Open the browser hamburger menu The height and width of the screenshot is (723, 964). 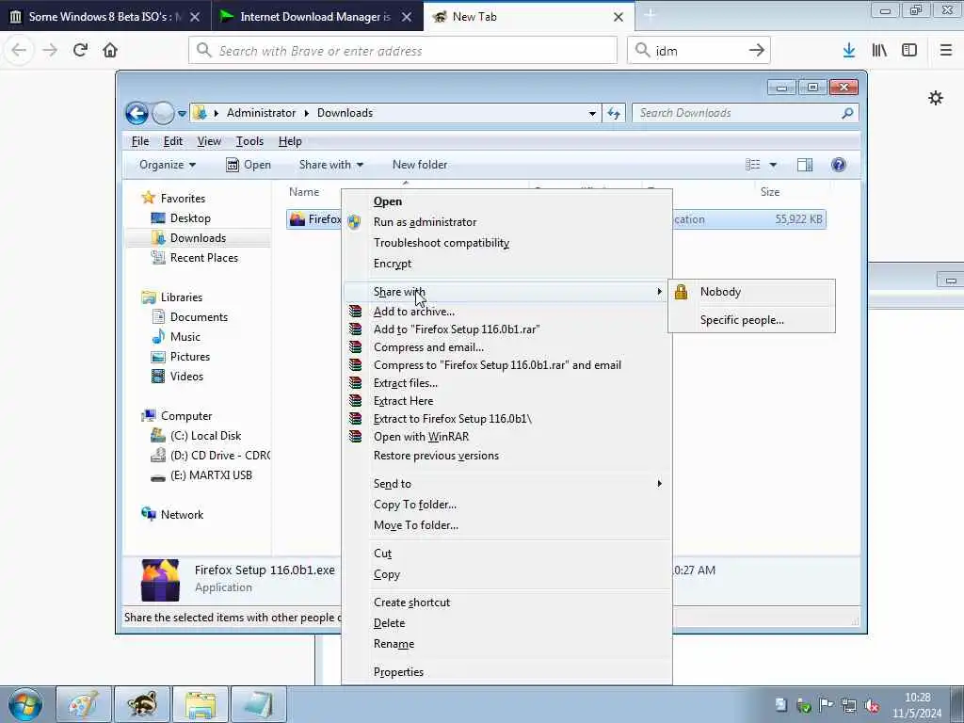(945, 51)
